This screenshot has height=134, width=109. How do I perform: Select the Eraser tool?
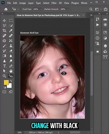coord(11,51)
